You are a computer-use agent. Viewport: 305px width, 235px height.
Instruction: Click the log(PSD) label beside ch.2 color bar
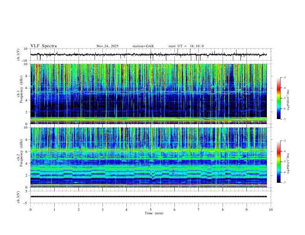click(x=288, y=164)
